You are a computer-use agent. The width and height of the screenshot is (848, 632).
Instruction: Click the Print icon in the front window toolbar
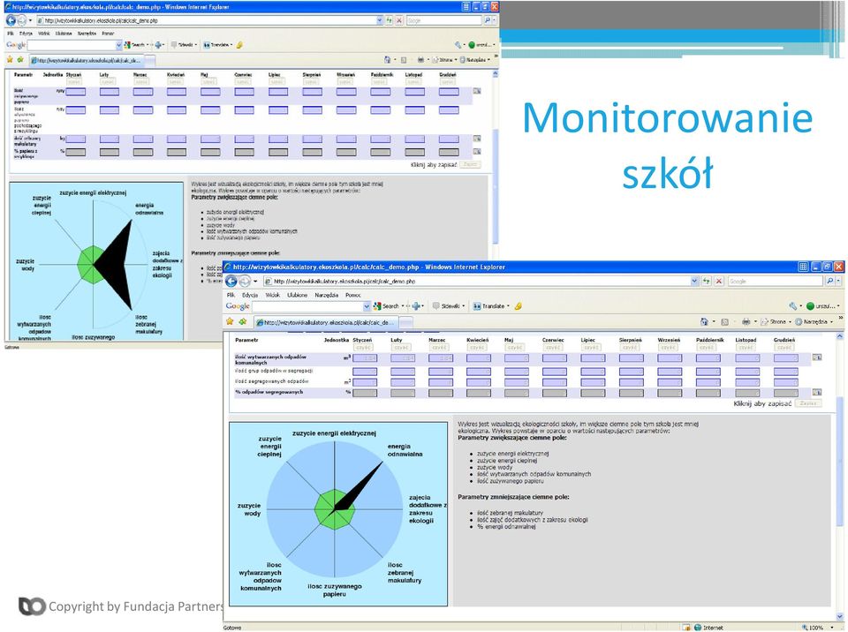click(746, 321)
